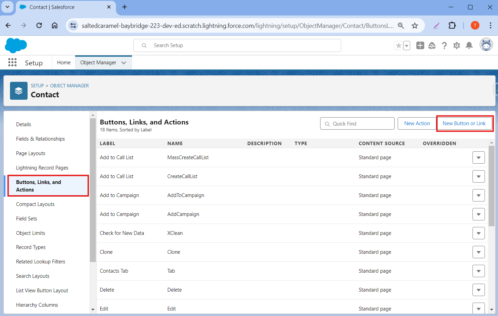Open row menu for AddCampaign

(478, 214)
